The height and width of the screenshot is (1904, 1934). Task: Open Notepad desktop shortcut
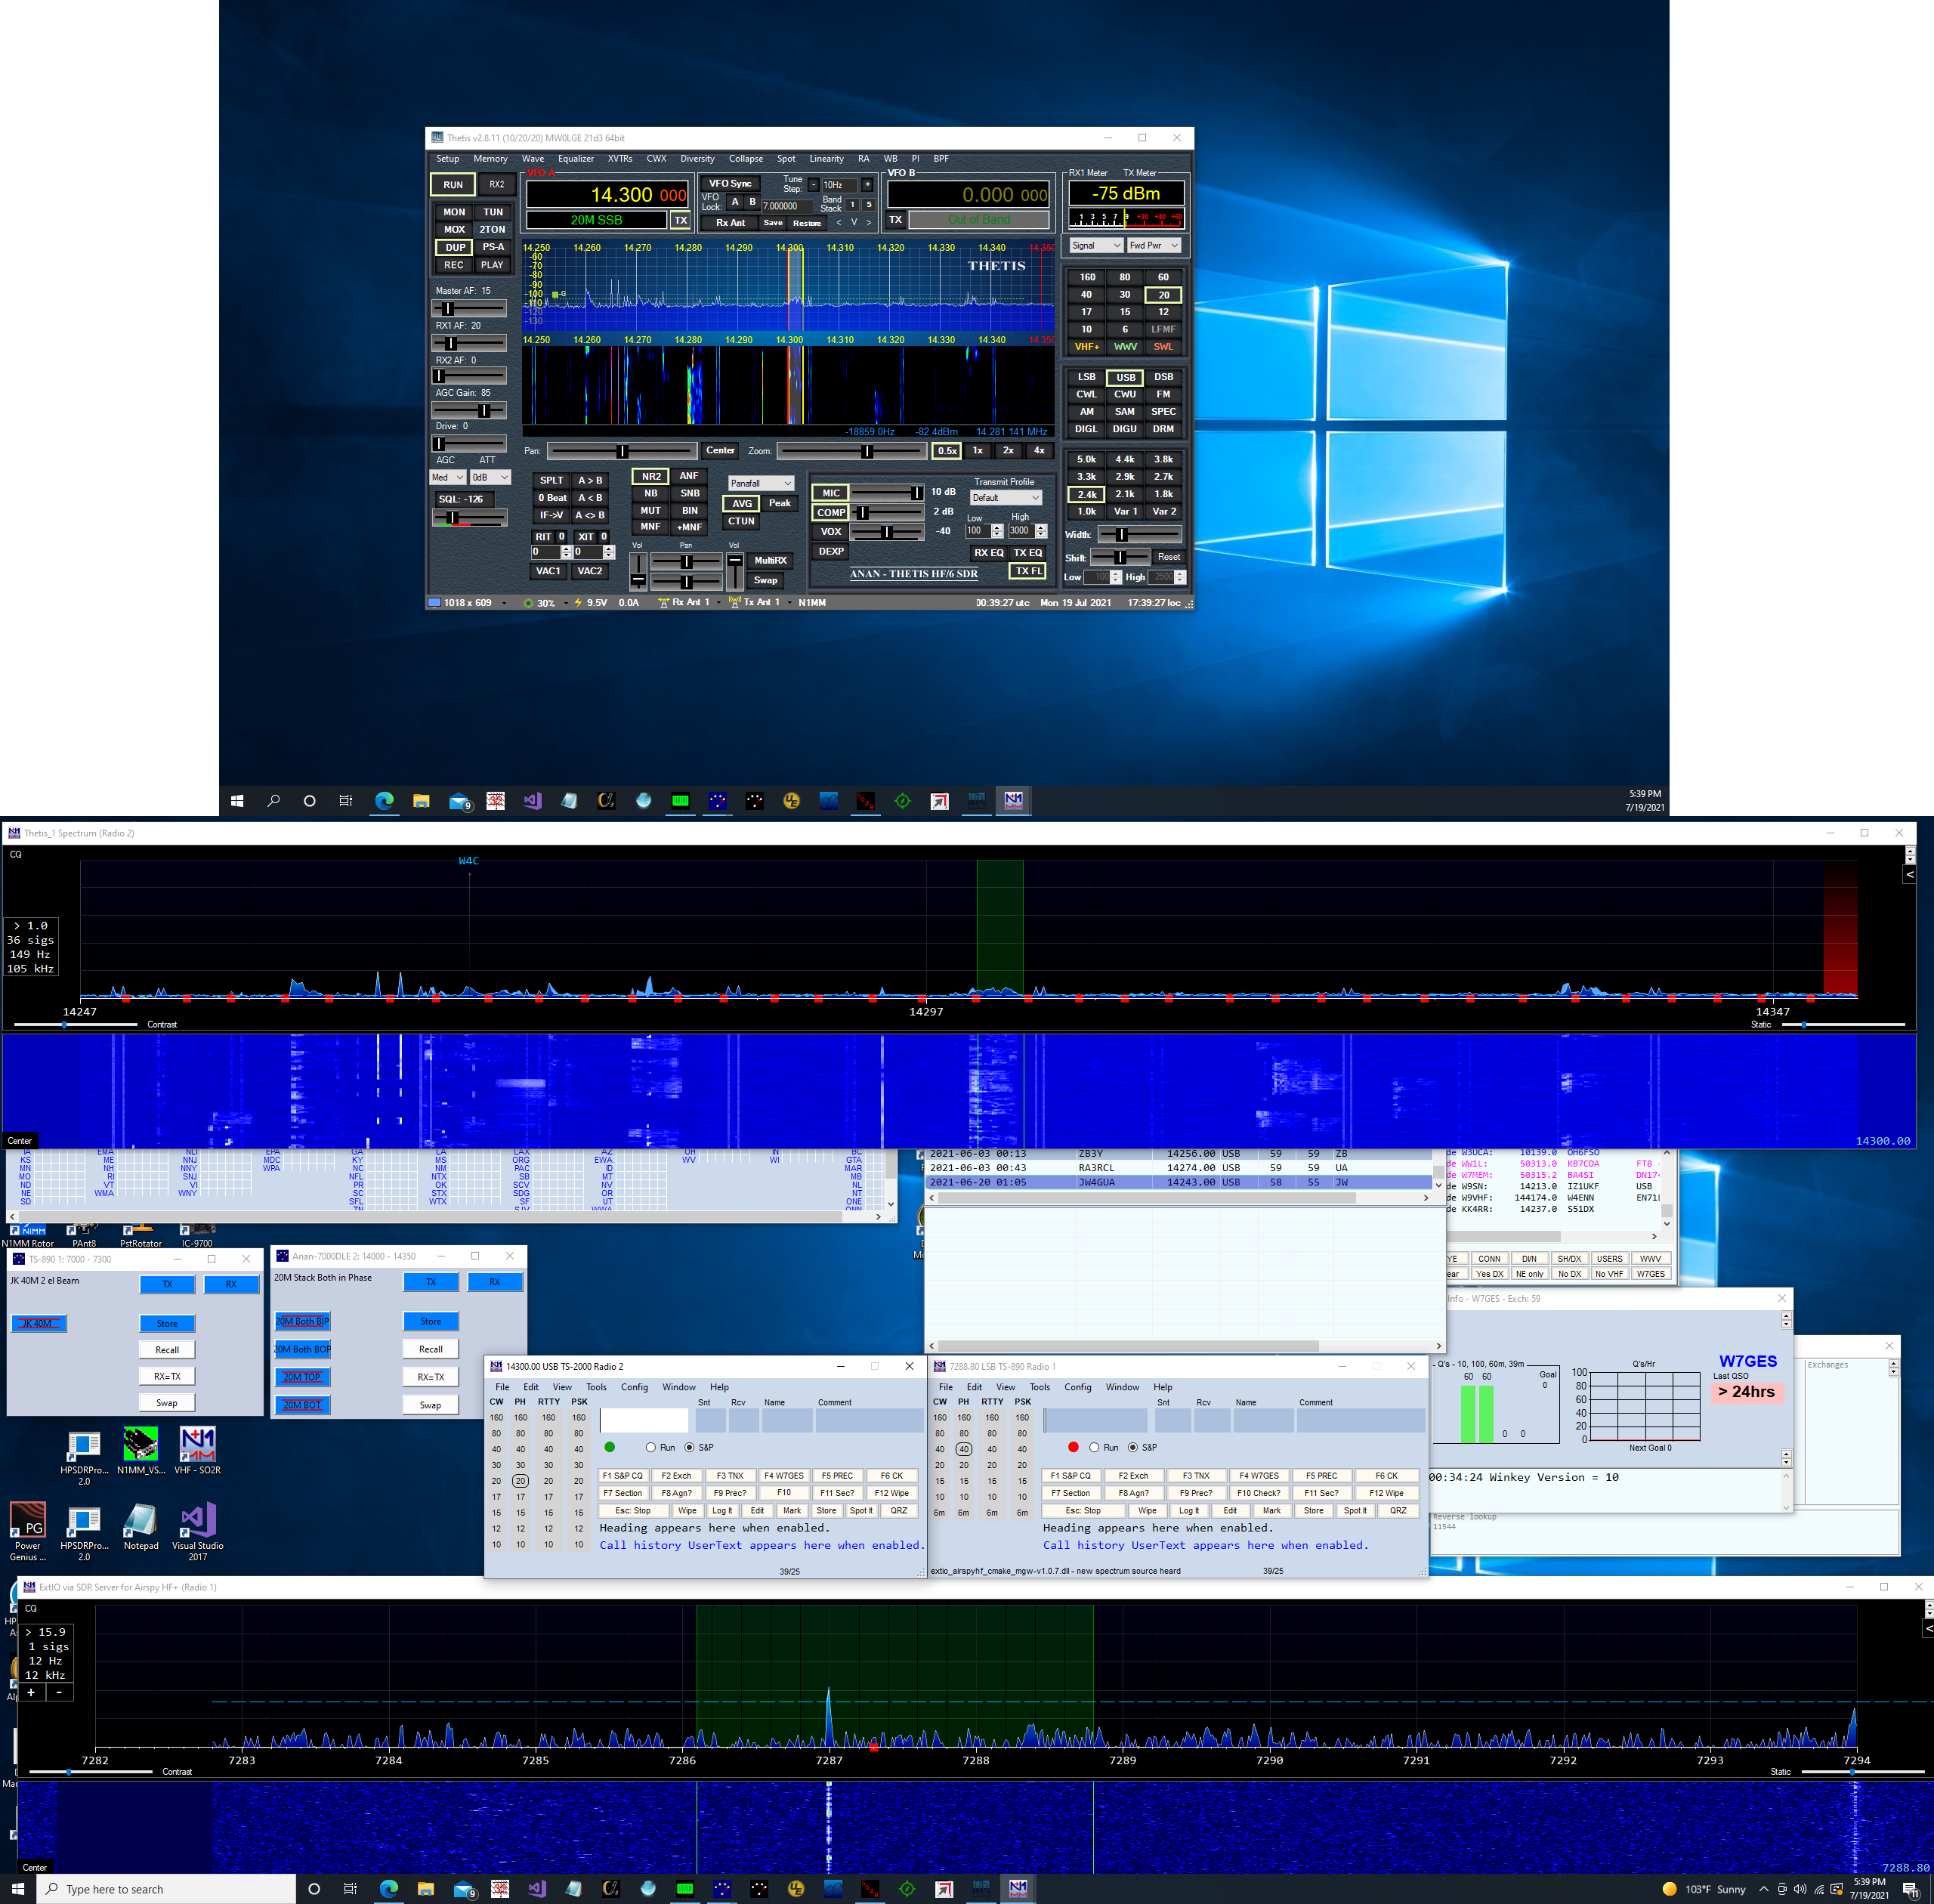[x=141, y=1526]
